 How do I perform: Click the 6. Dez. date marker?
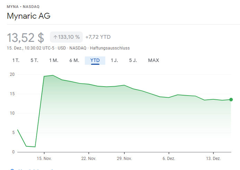coord(169,158)
